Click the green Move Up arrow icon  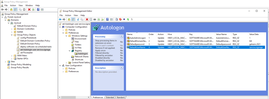click(x=128, y=19)
